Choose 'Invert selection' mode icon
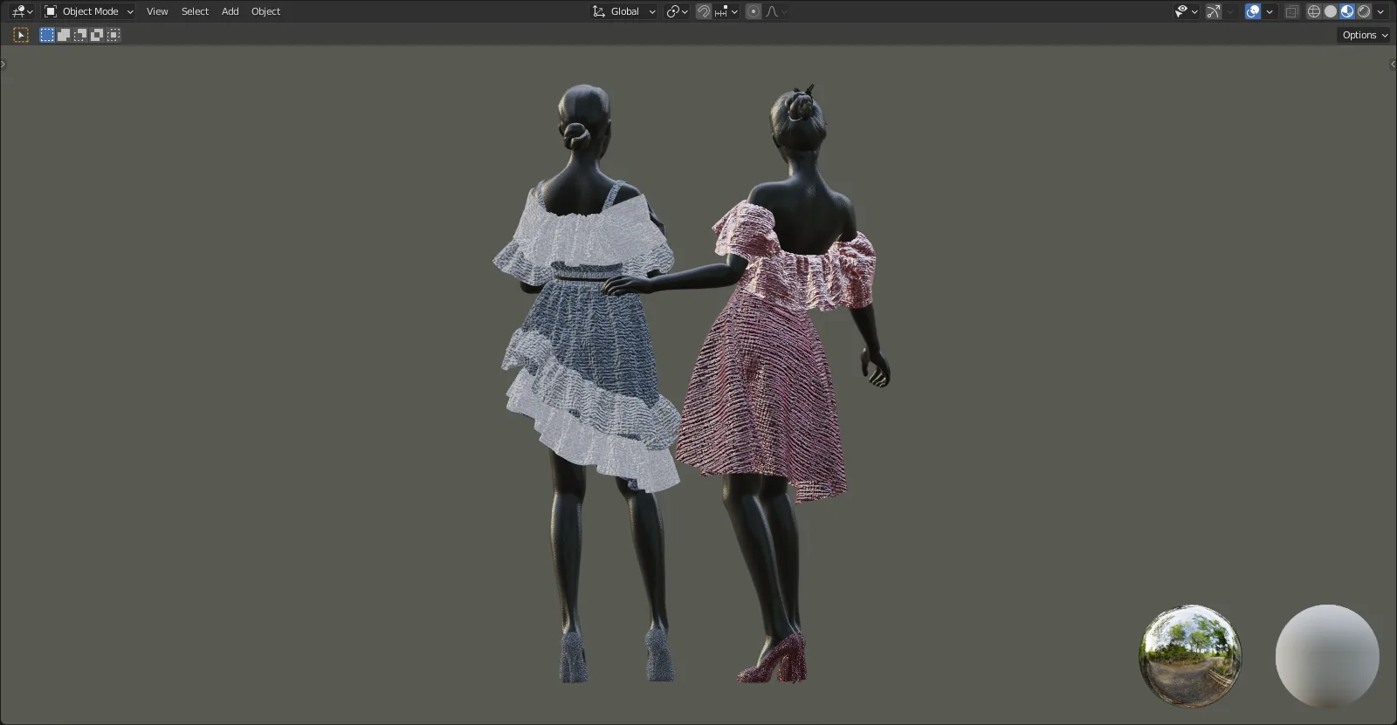This screenshot has height=725, width=1397. (97, 35)
